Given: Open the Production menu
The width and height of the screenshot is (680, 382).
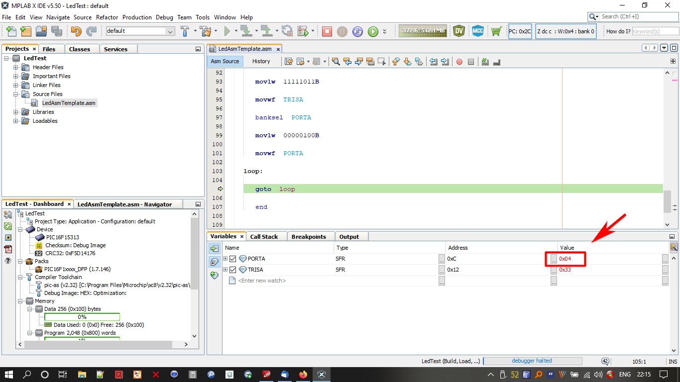Looking at the screenshot, I should (x=137, y=17).
